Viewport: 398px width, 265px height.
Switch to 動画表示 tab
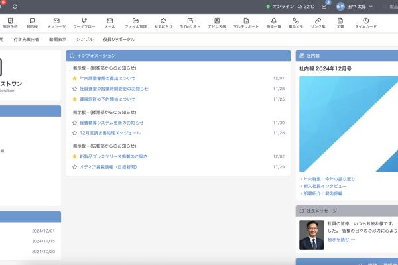(x=58, y=39)
